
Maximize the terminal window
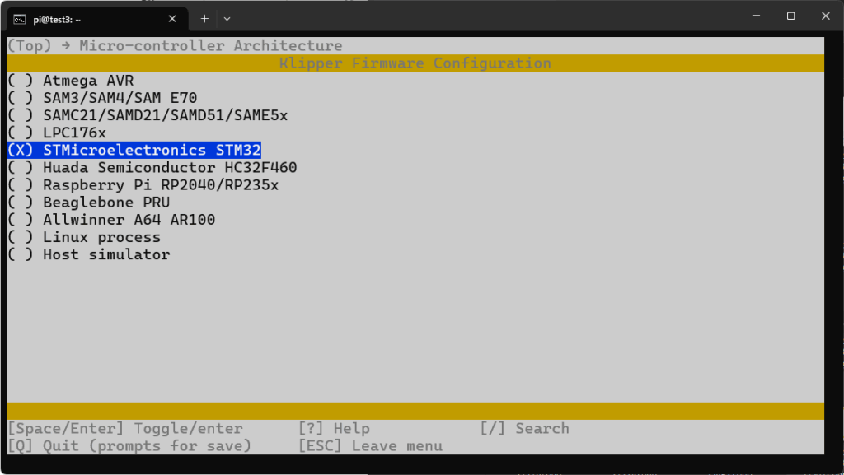click(x=790, y=16)
